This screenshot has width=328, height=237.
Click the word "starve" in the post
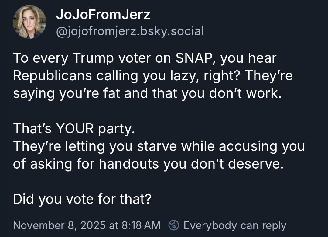tap(157, 146)
